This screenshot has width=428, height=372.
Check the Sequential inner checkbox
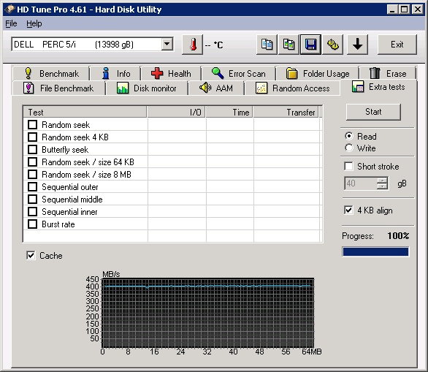(x=32, y=212)
